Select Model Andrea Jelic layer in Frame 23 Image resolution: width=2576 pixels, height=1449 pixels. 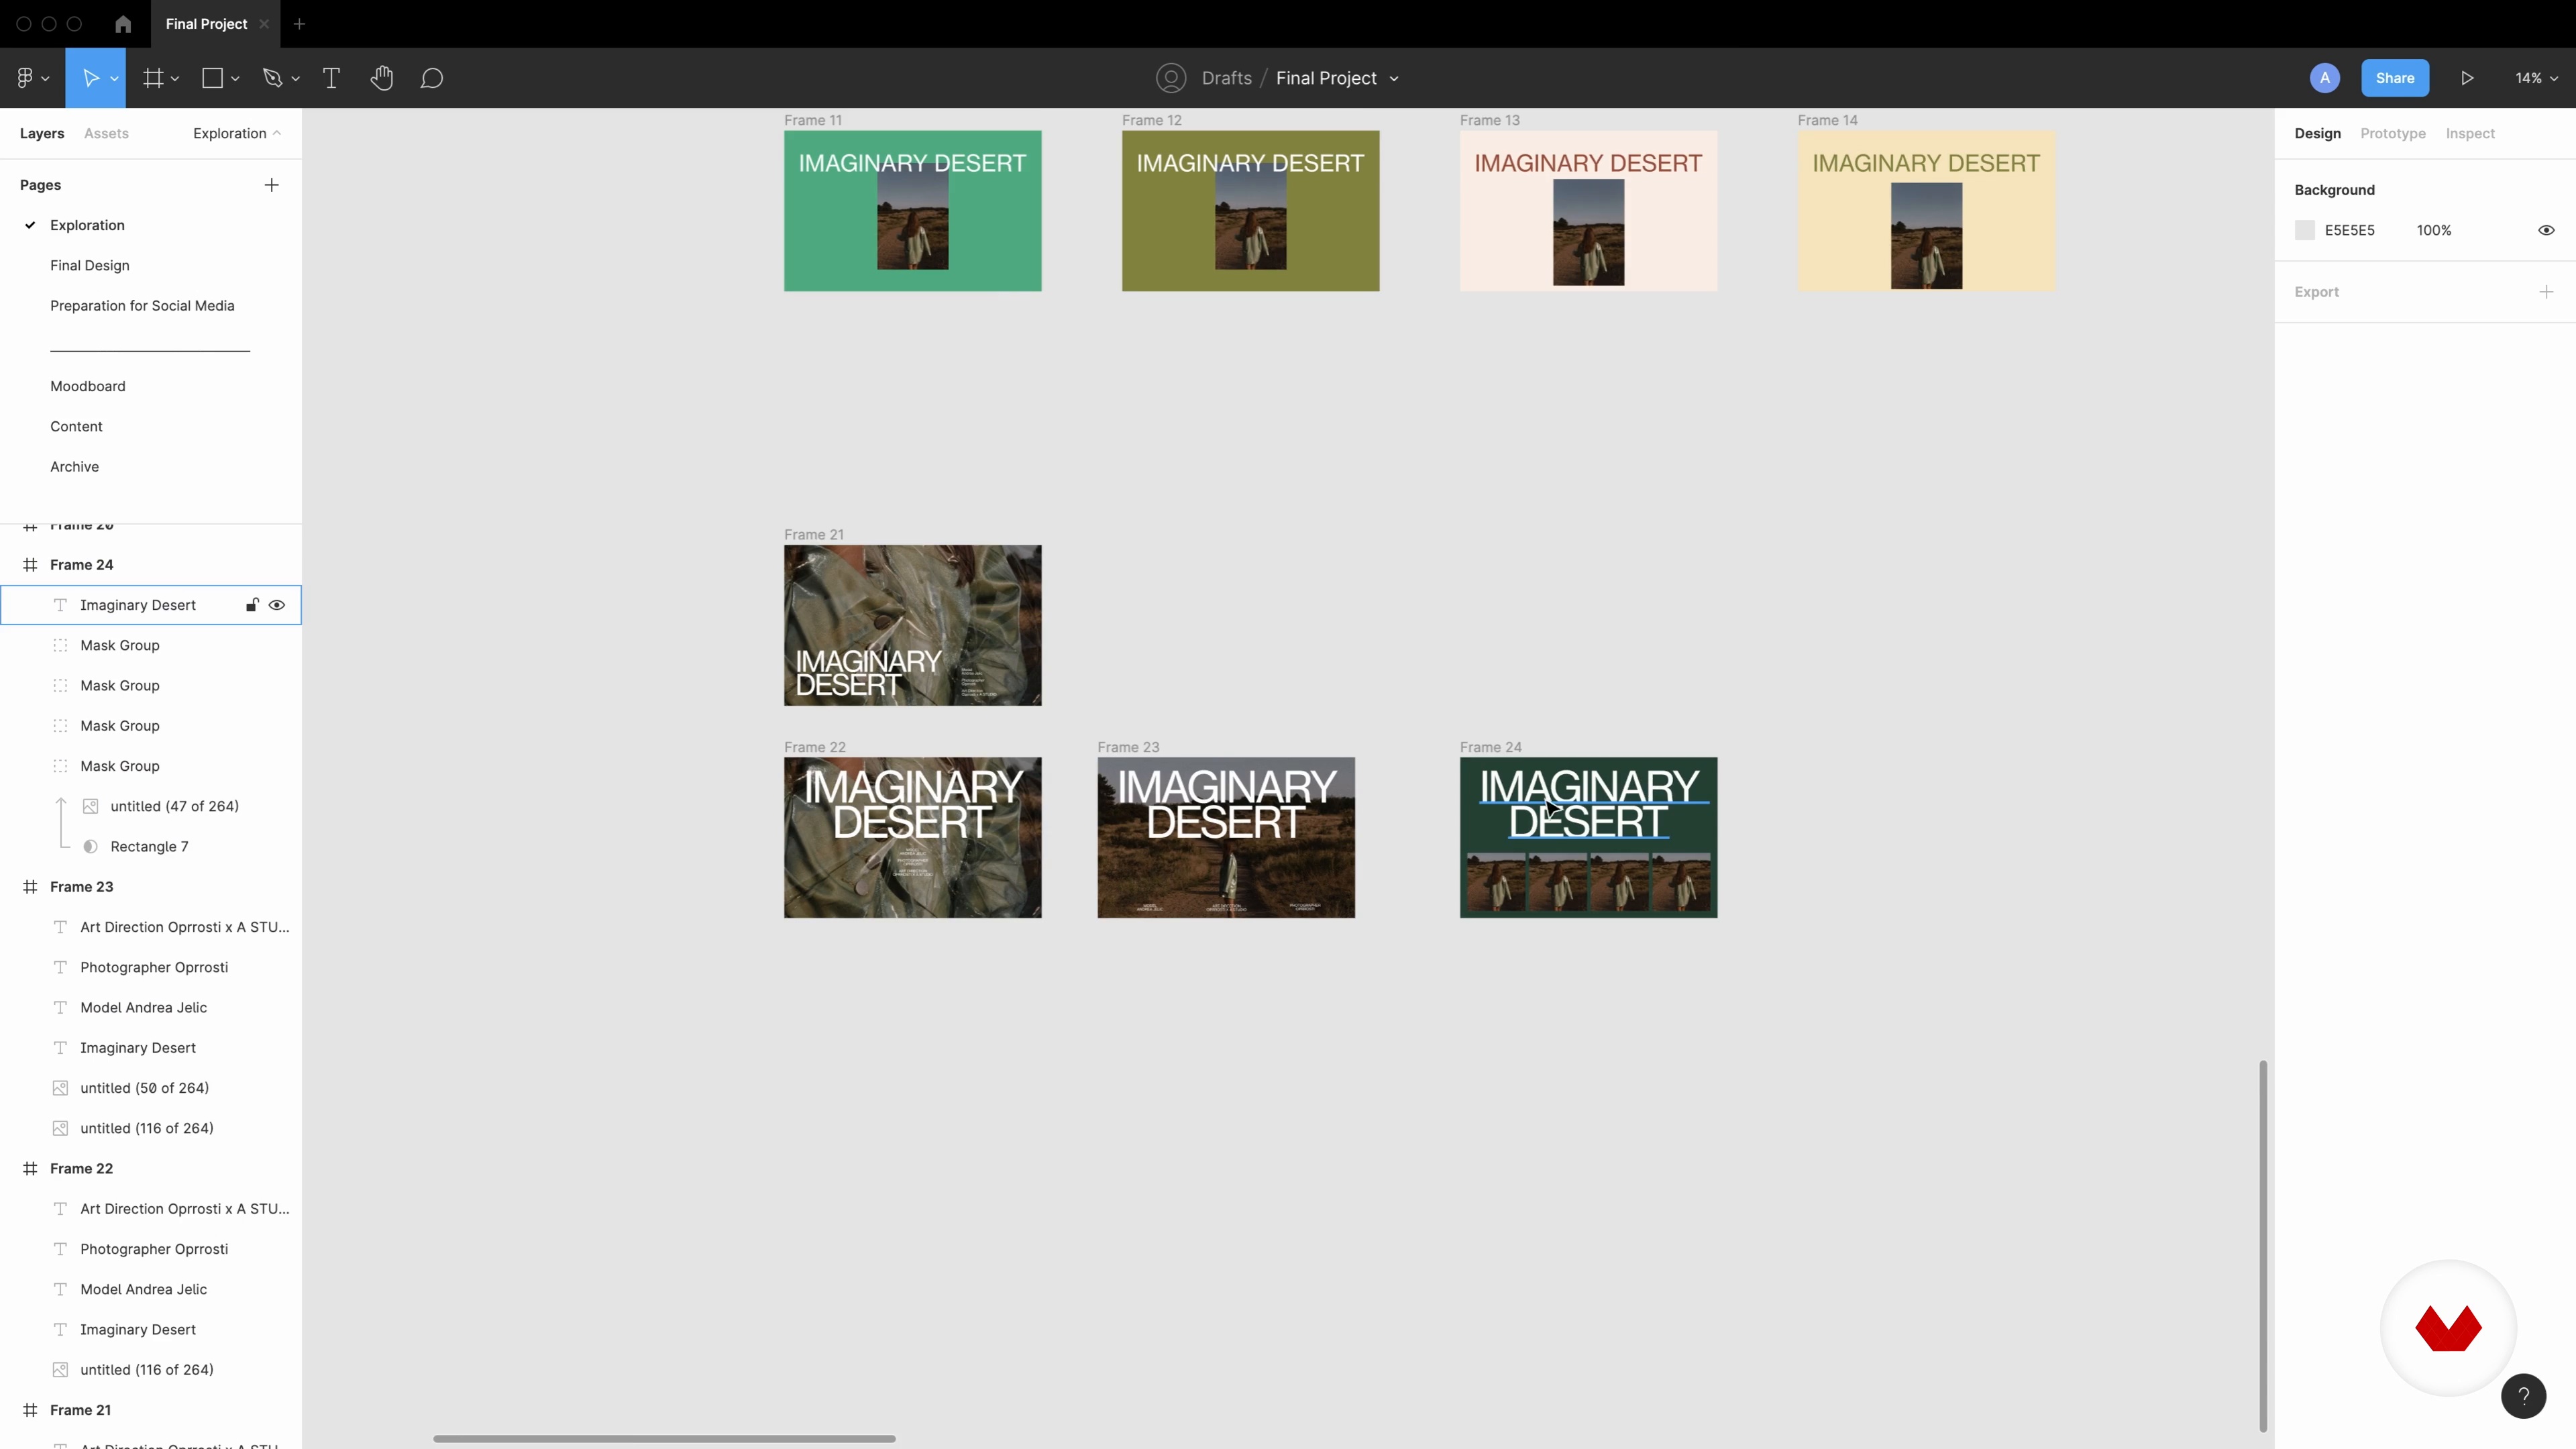coord(151,1008)
